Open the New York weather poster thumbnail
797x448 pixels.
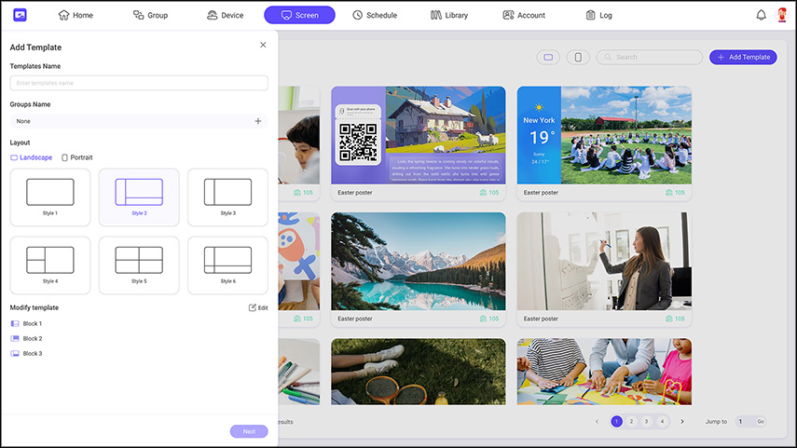[604, 135]
